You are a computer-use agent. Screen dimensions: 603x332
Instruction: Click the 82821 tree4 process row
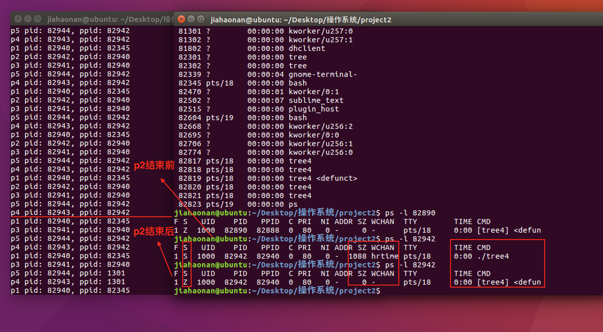pos(245,196)
